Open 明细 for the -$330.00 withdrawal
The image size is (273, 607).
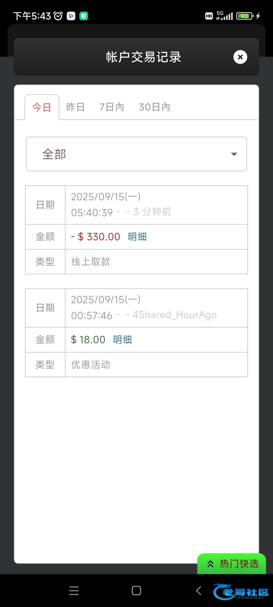pos(137,237)
